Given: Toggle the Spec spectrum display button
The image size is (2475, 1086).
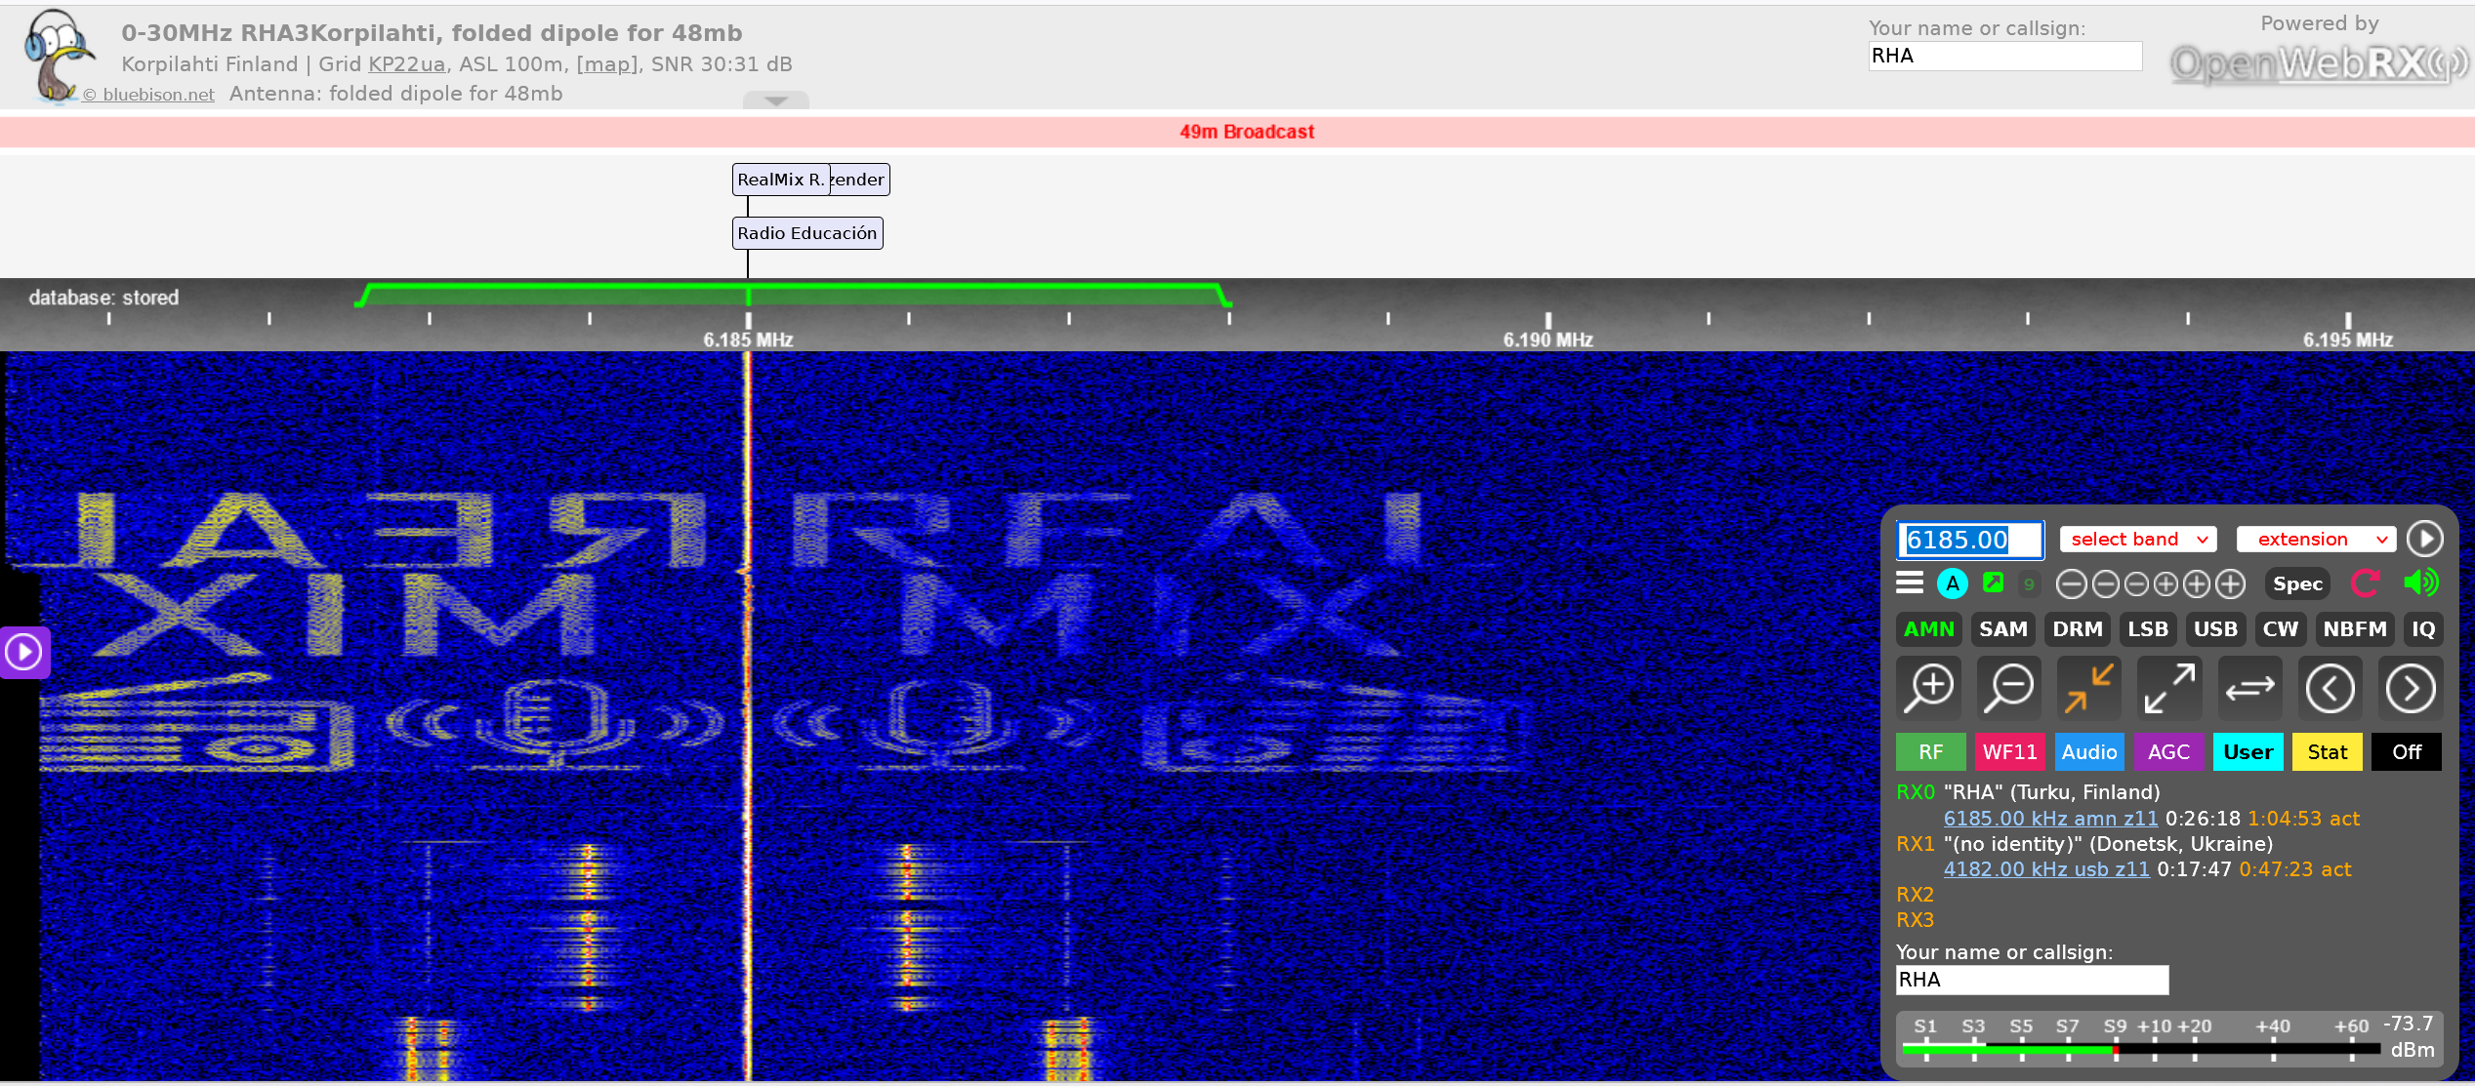Looking at the screenshot, I should pos(2297,584).
